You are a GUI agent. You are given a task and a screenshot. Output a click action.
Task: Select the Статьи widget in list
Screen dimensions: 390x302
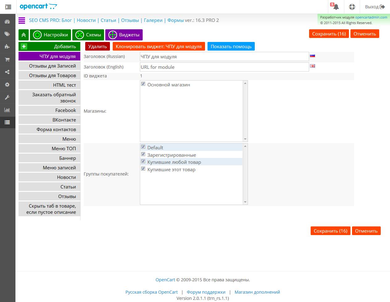[49, 187]
